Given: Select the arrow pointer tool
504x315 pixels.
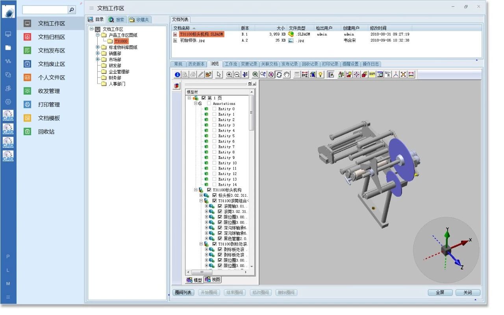Looking at the screenshot, I should tap(219, 75).
